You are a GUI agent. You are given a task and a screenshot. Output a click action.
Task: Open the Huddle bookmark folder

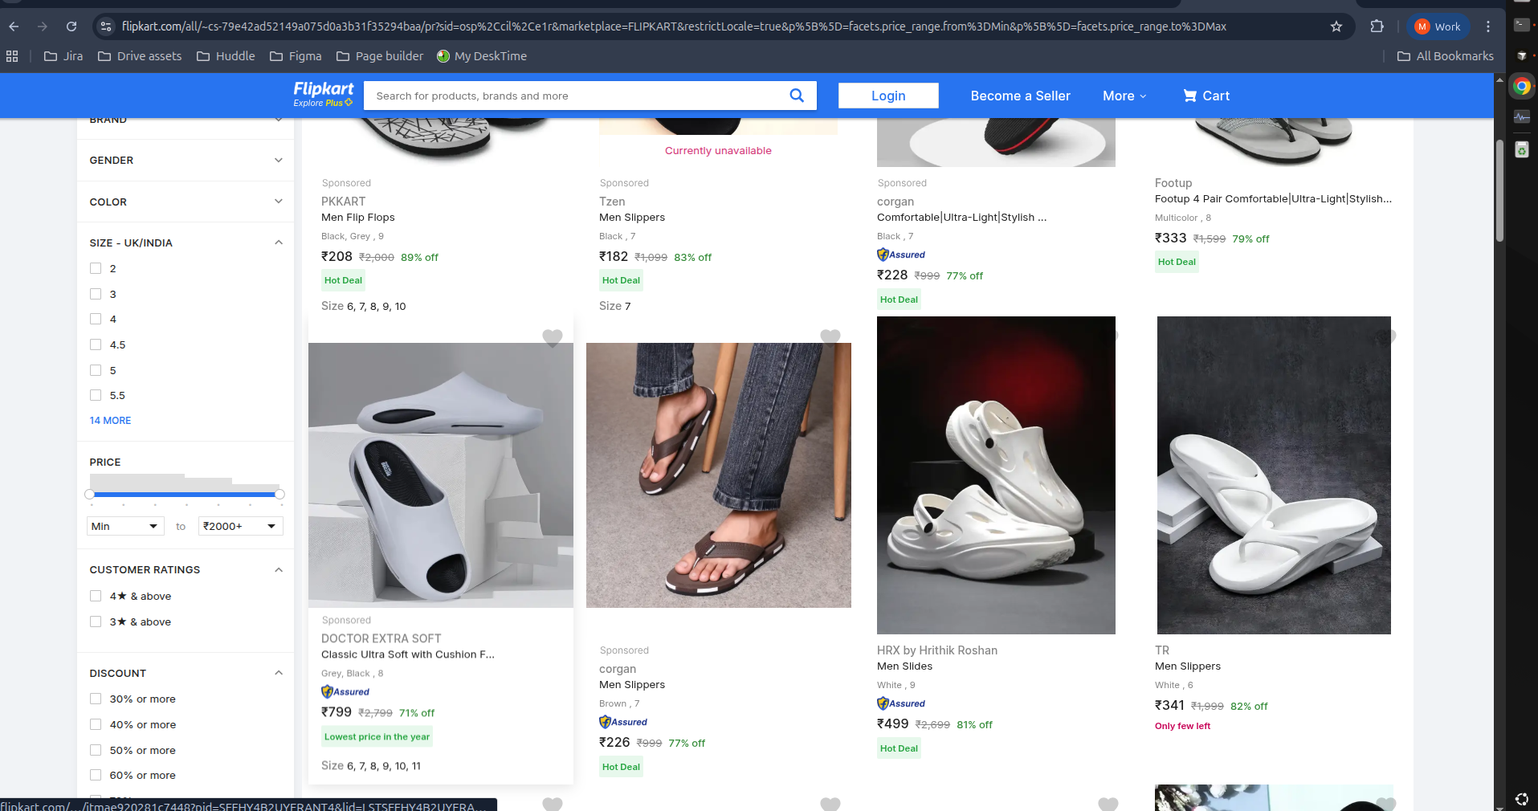click(x=226, y=56)
